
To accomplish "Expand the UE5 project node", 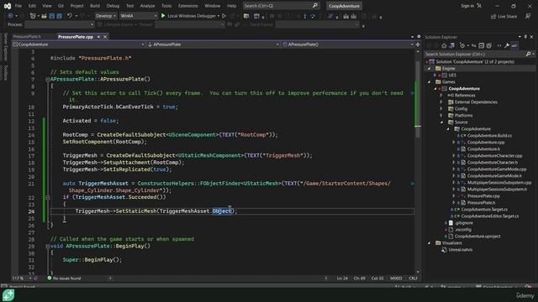I will (435, 75).
